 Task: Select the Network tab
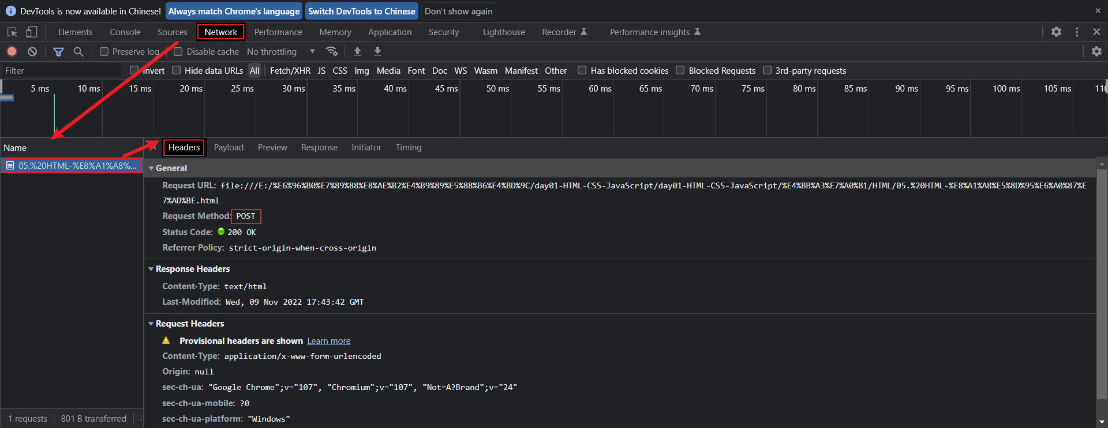(221, 32)
